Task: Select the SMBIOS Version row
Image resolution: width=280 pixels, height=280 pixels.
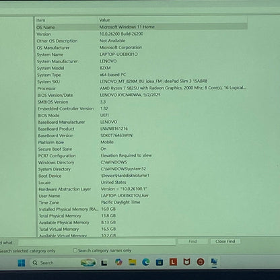Action: [141, 102]
